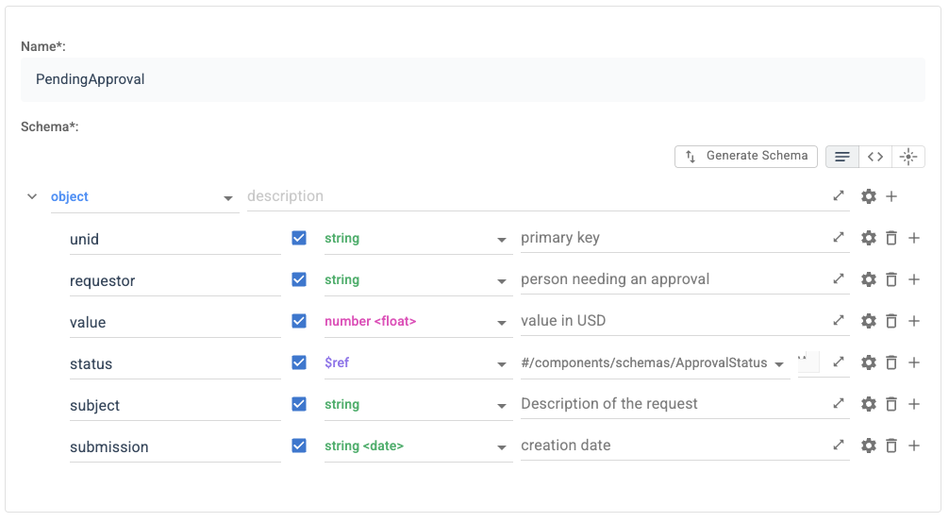The image size is (949, 522).
Task: Switch to form view of schema
Action: (842, 157)
